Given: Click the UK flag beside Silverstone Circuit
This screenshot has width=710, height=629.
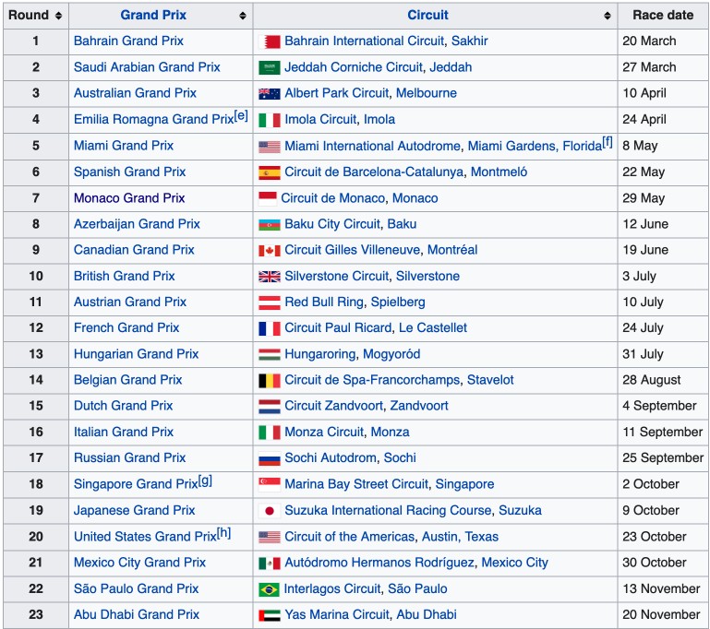Looking at the screenshot, I should 270,277.
